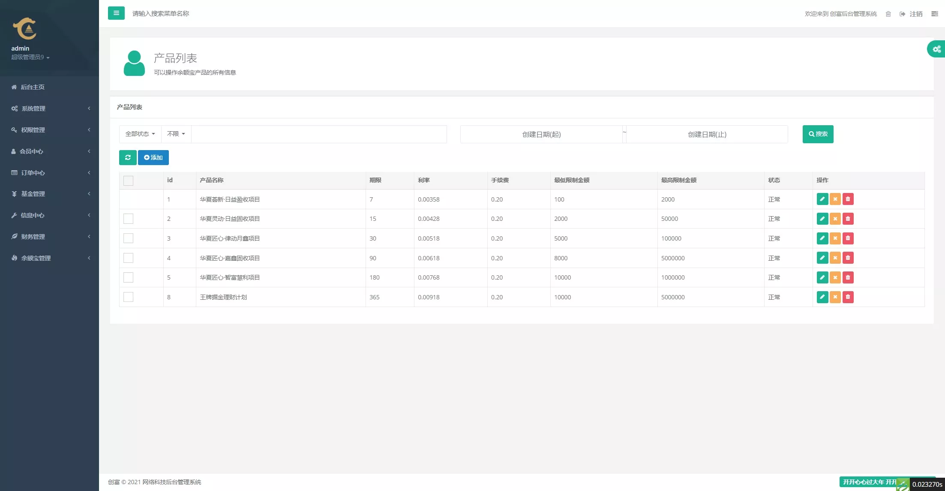Image resolution: width=945 pixels, height=491 pixels.
Task: Click the green hamburger menu toggle button
Action: pos(116,13)
